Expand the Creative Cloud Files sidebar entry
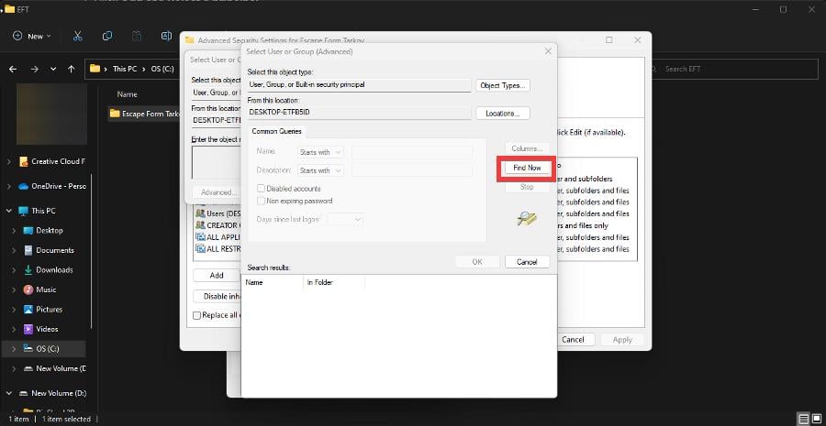Screen dimensions: 826x426 click(x=9, y=161)
